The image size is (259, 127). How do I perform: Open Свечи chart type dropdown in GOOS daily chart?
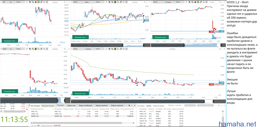(x=100, y=2)
